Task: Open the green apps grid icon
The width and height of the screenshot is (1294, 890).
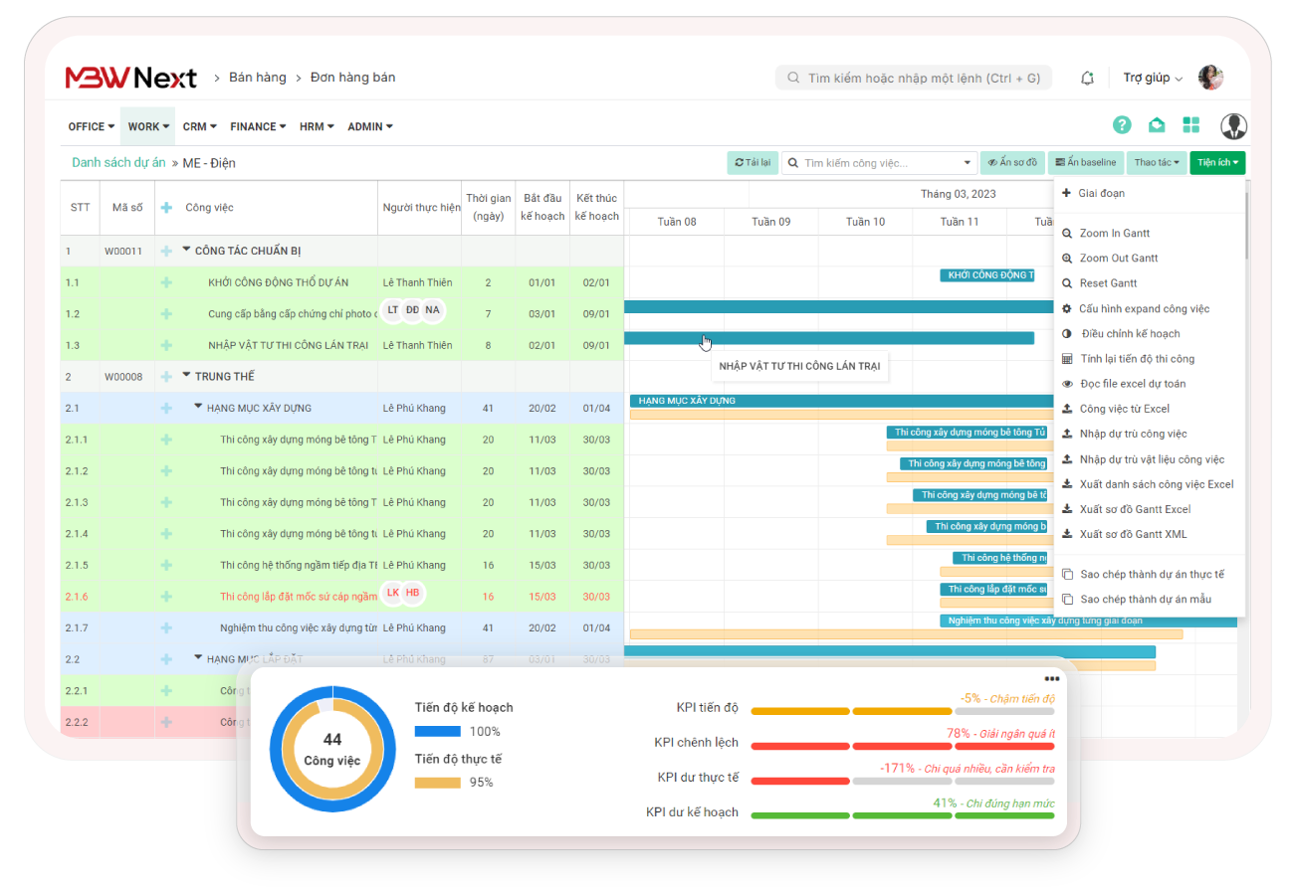Action: (1190, 125)
